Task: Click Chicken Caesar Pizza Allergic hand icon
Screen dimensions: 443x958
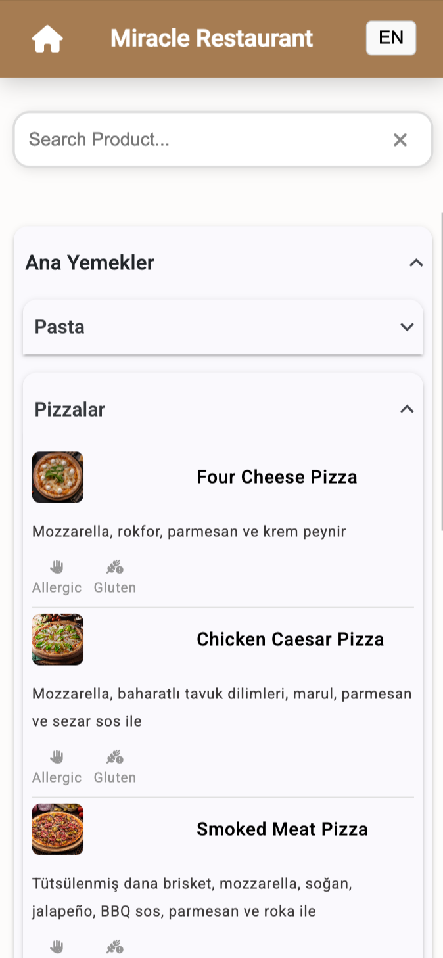Action: pyautogui.click(x=57, y=757)
